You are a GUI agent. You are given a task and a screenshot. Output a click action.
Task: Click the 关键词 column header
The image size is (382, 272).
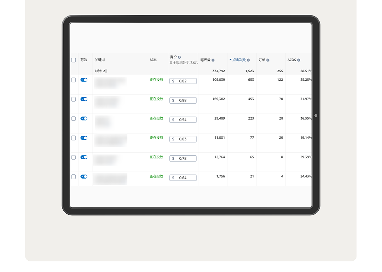coord(100,60)
